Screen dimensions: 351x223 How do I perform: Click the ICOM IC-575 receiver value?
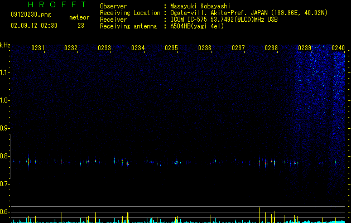pyautogui.click(x=224, y=20)
